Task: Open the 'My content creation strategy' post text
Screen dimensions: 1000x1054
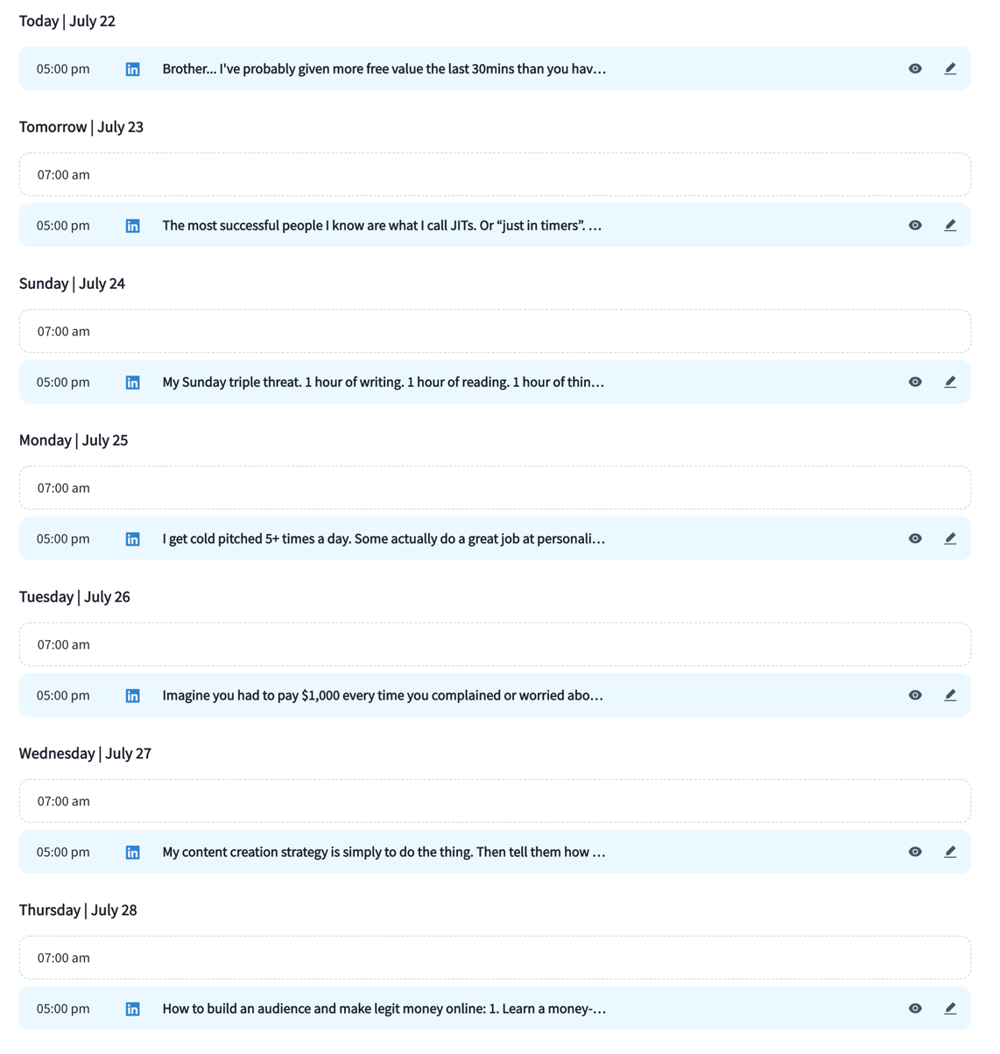Action: pyautogui.click(x=384, y=852)
